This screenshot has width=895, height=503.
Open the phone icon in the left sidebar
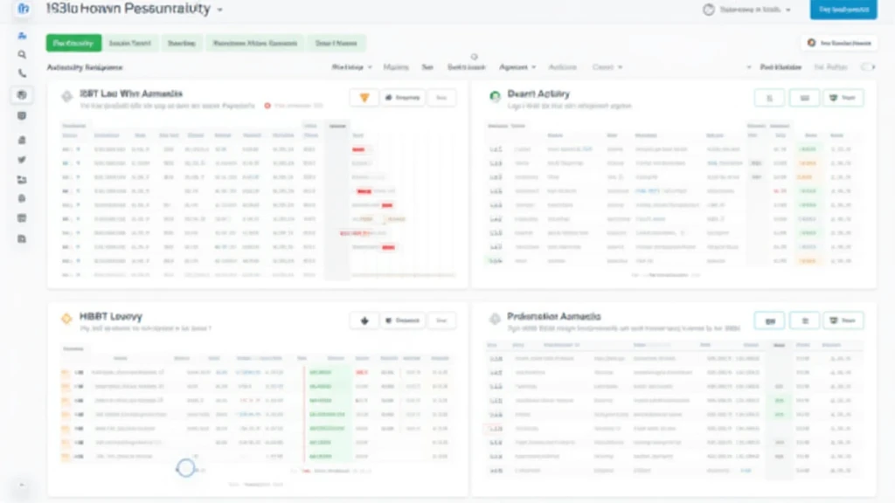coord(22,74)
